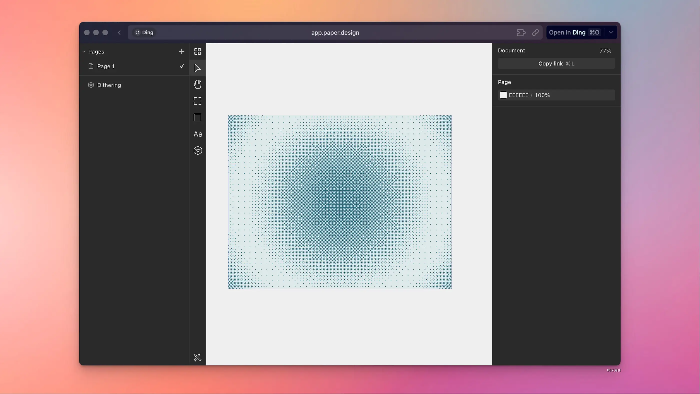This screenshot has width=700, height=394.
Task: Click the app.paper.design address field
Action: coord(335,33)
